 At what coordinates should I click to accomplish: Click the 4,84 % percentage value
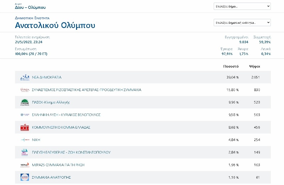pos(234,140)
